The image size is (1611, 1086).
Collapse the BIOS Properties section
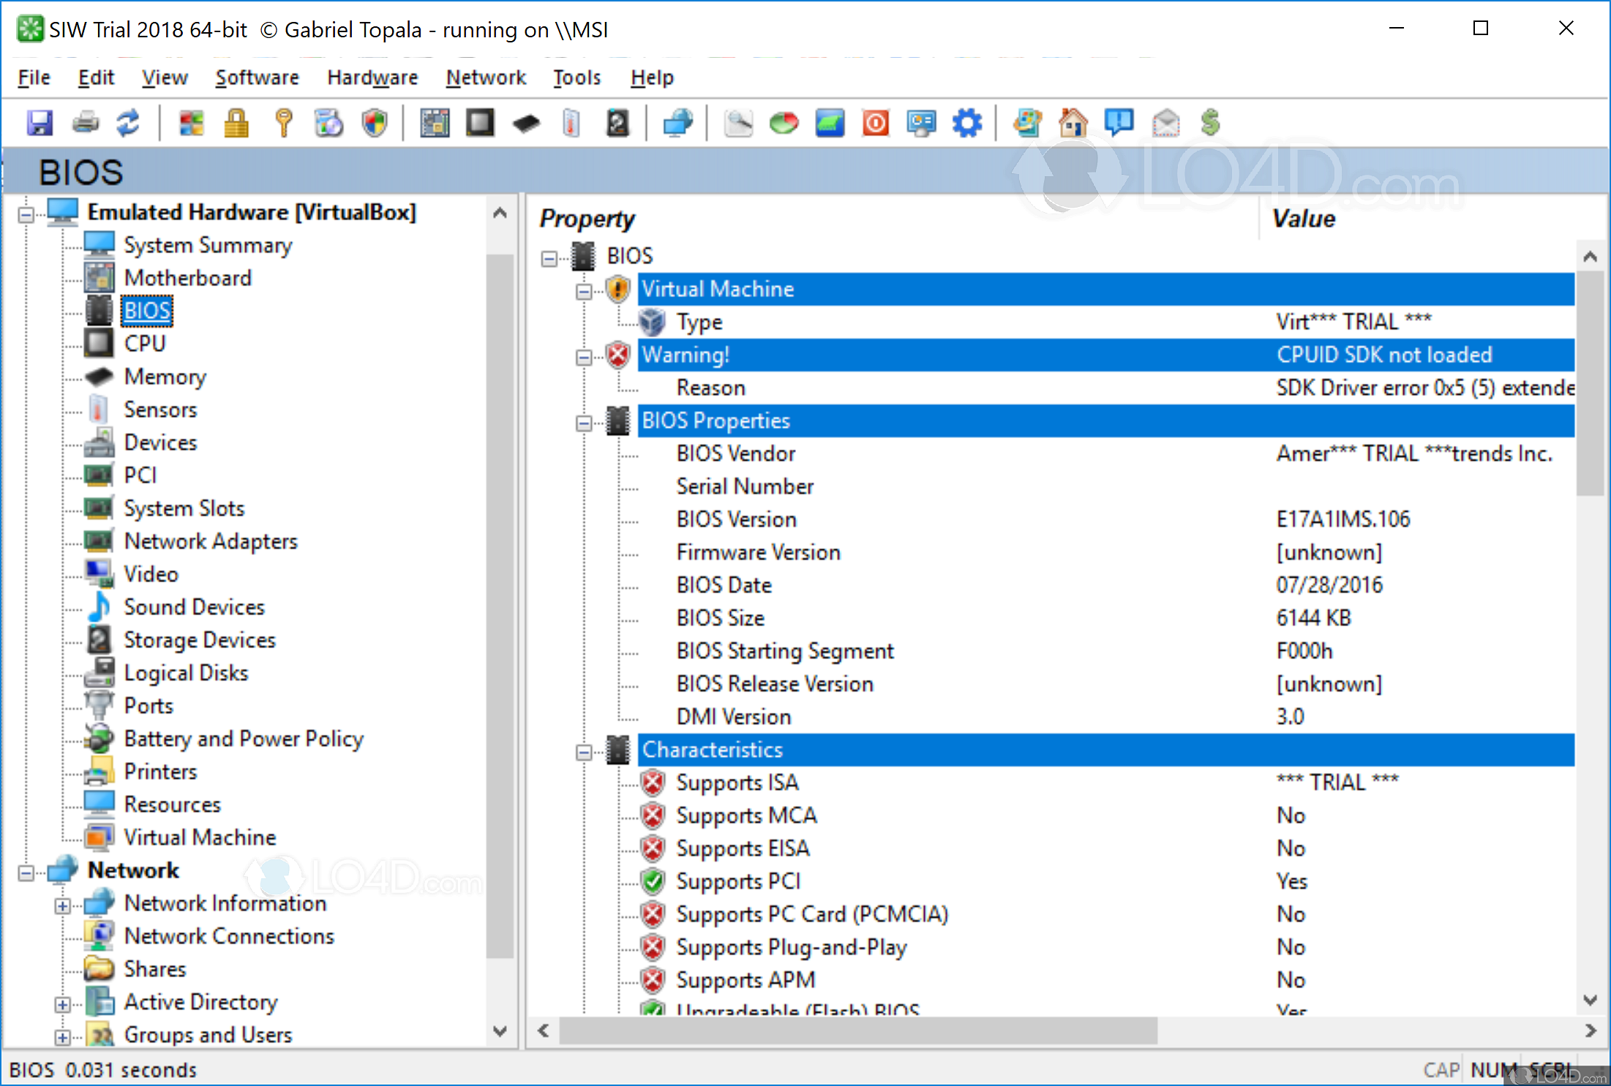coord(584,423)
